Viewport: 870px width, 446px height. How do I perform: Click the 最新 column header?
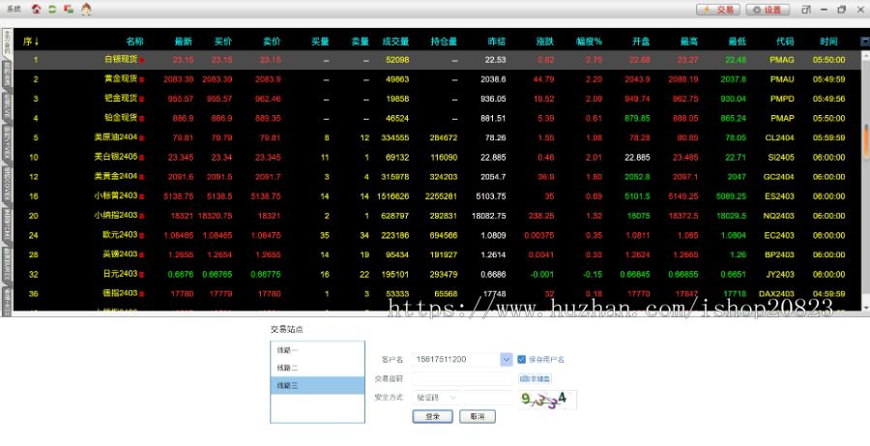coord(183,41)
